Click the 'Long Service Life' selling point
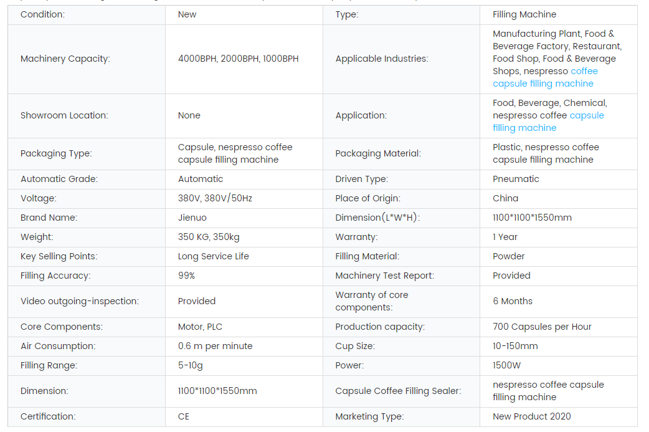649x432 pixels. pyautogui.click(x=214, y=256)
